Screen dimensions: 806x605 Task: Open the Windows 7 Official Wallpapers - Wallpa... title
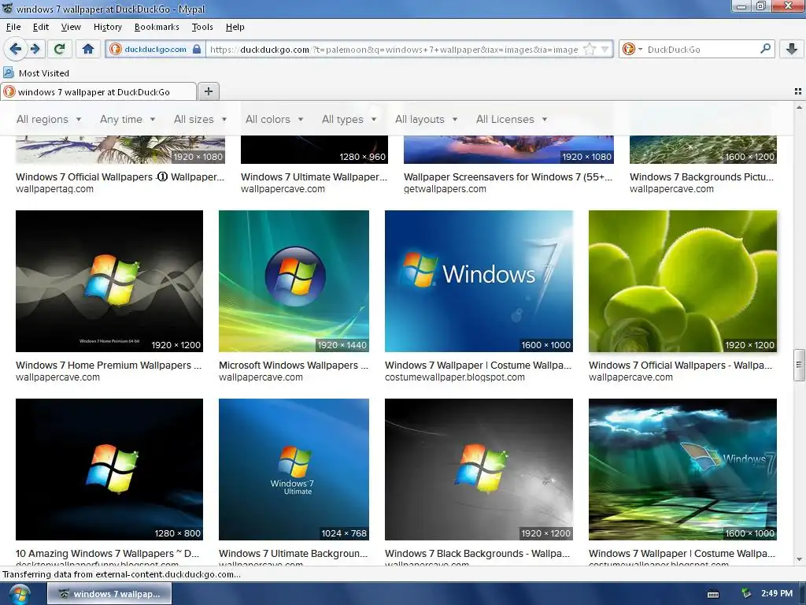tap(680, 366)
